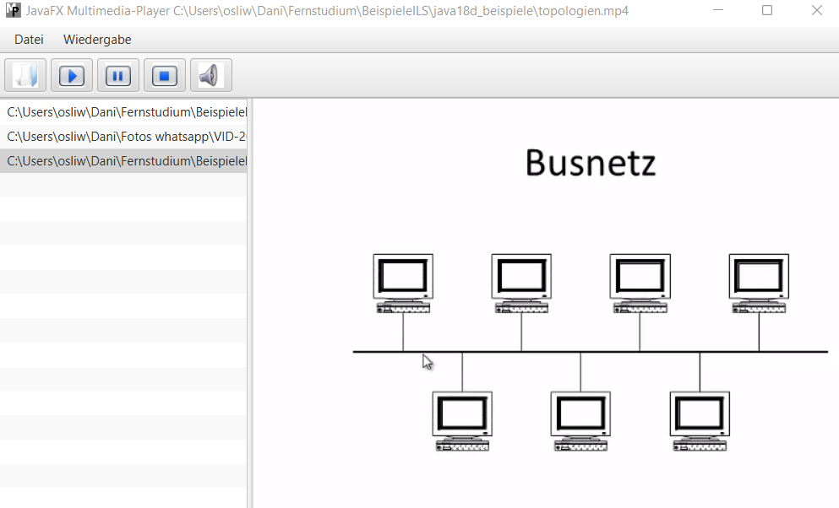The height and width of the screenshot is (508, 839).
Task: Maximize the Multimedia-Player window
Action: (x=767, y=11)
